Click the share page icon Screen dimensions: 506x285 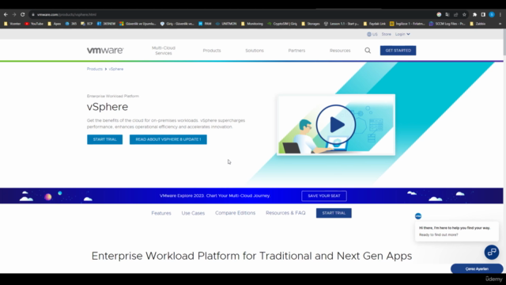coord(455,14)
